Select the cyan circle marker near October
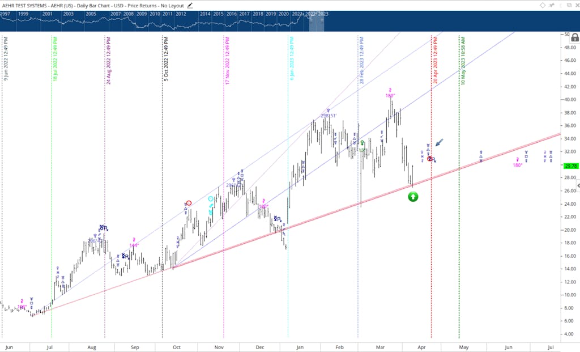Image resolution: width=580 pixels, height=352 pixels. (211, 199)
